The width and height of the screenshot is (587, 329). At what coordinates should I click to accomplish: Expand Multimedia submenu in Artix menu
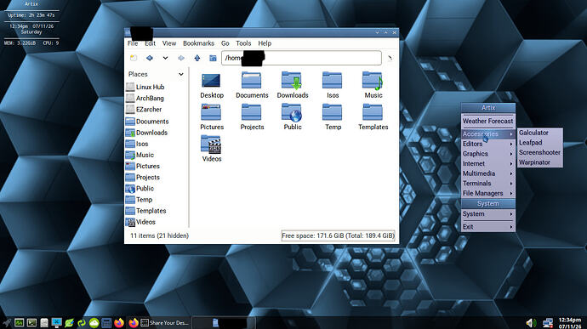click(x=488, y=173)
